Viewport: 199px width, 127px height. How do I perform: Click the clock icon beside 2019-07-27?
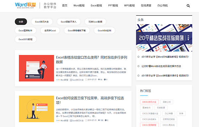[86, 80]
